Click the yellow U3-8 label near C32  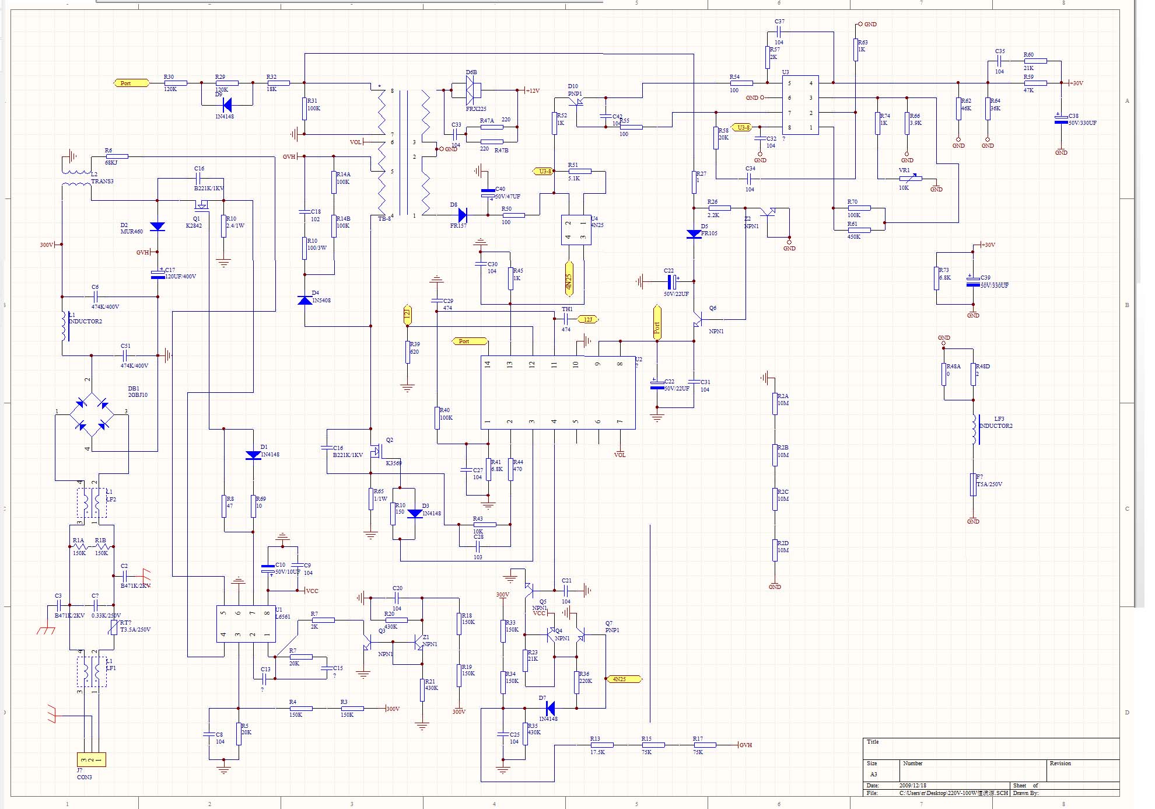[742, 127]
